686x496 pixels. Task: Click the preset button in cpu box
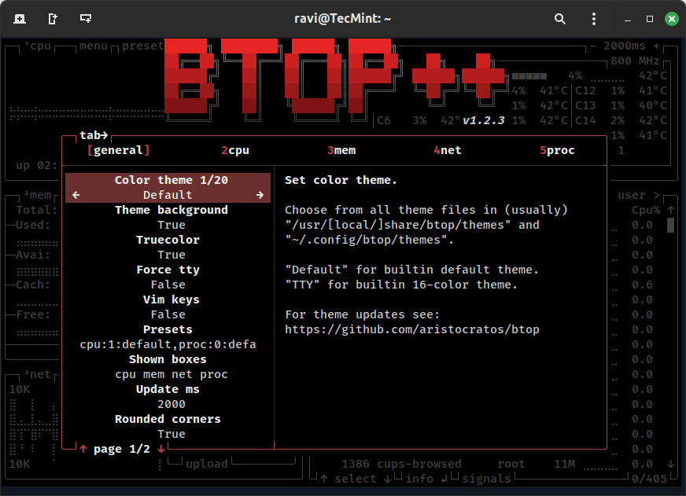[x=143, y=46]
